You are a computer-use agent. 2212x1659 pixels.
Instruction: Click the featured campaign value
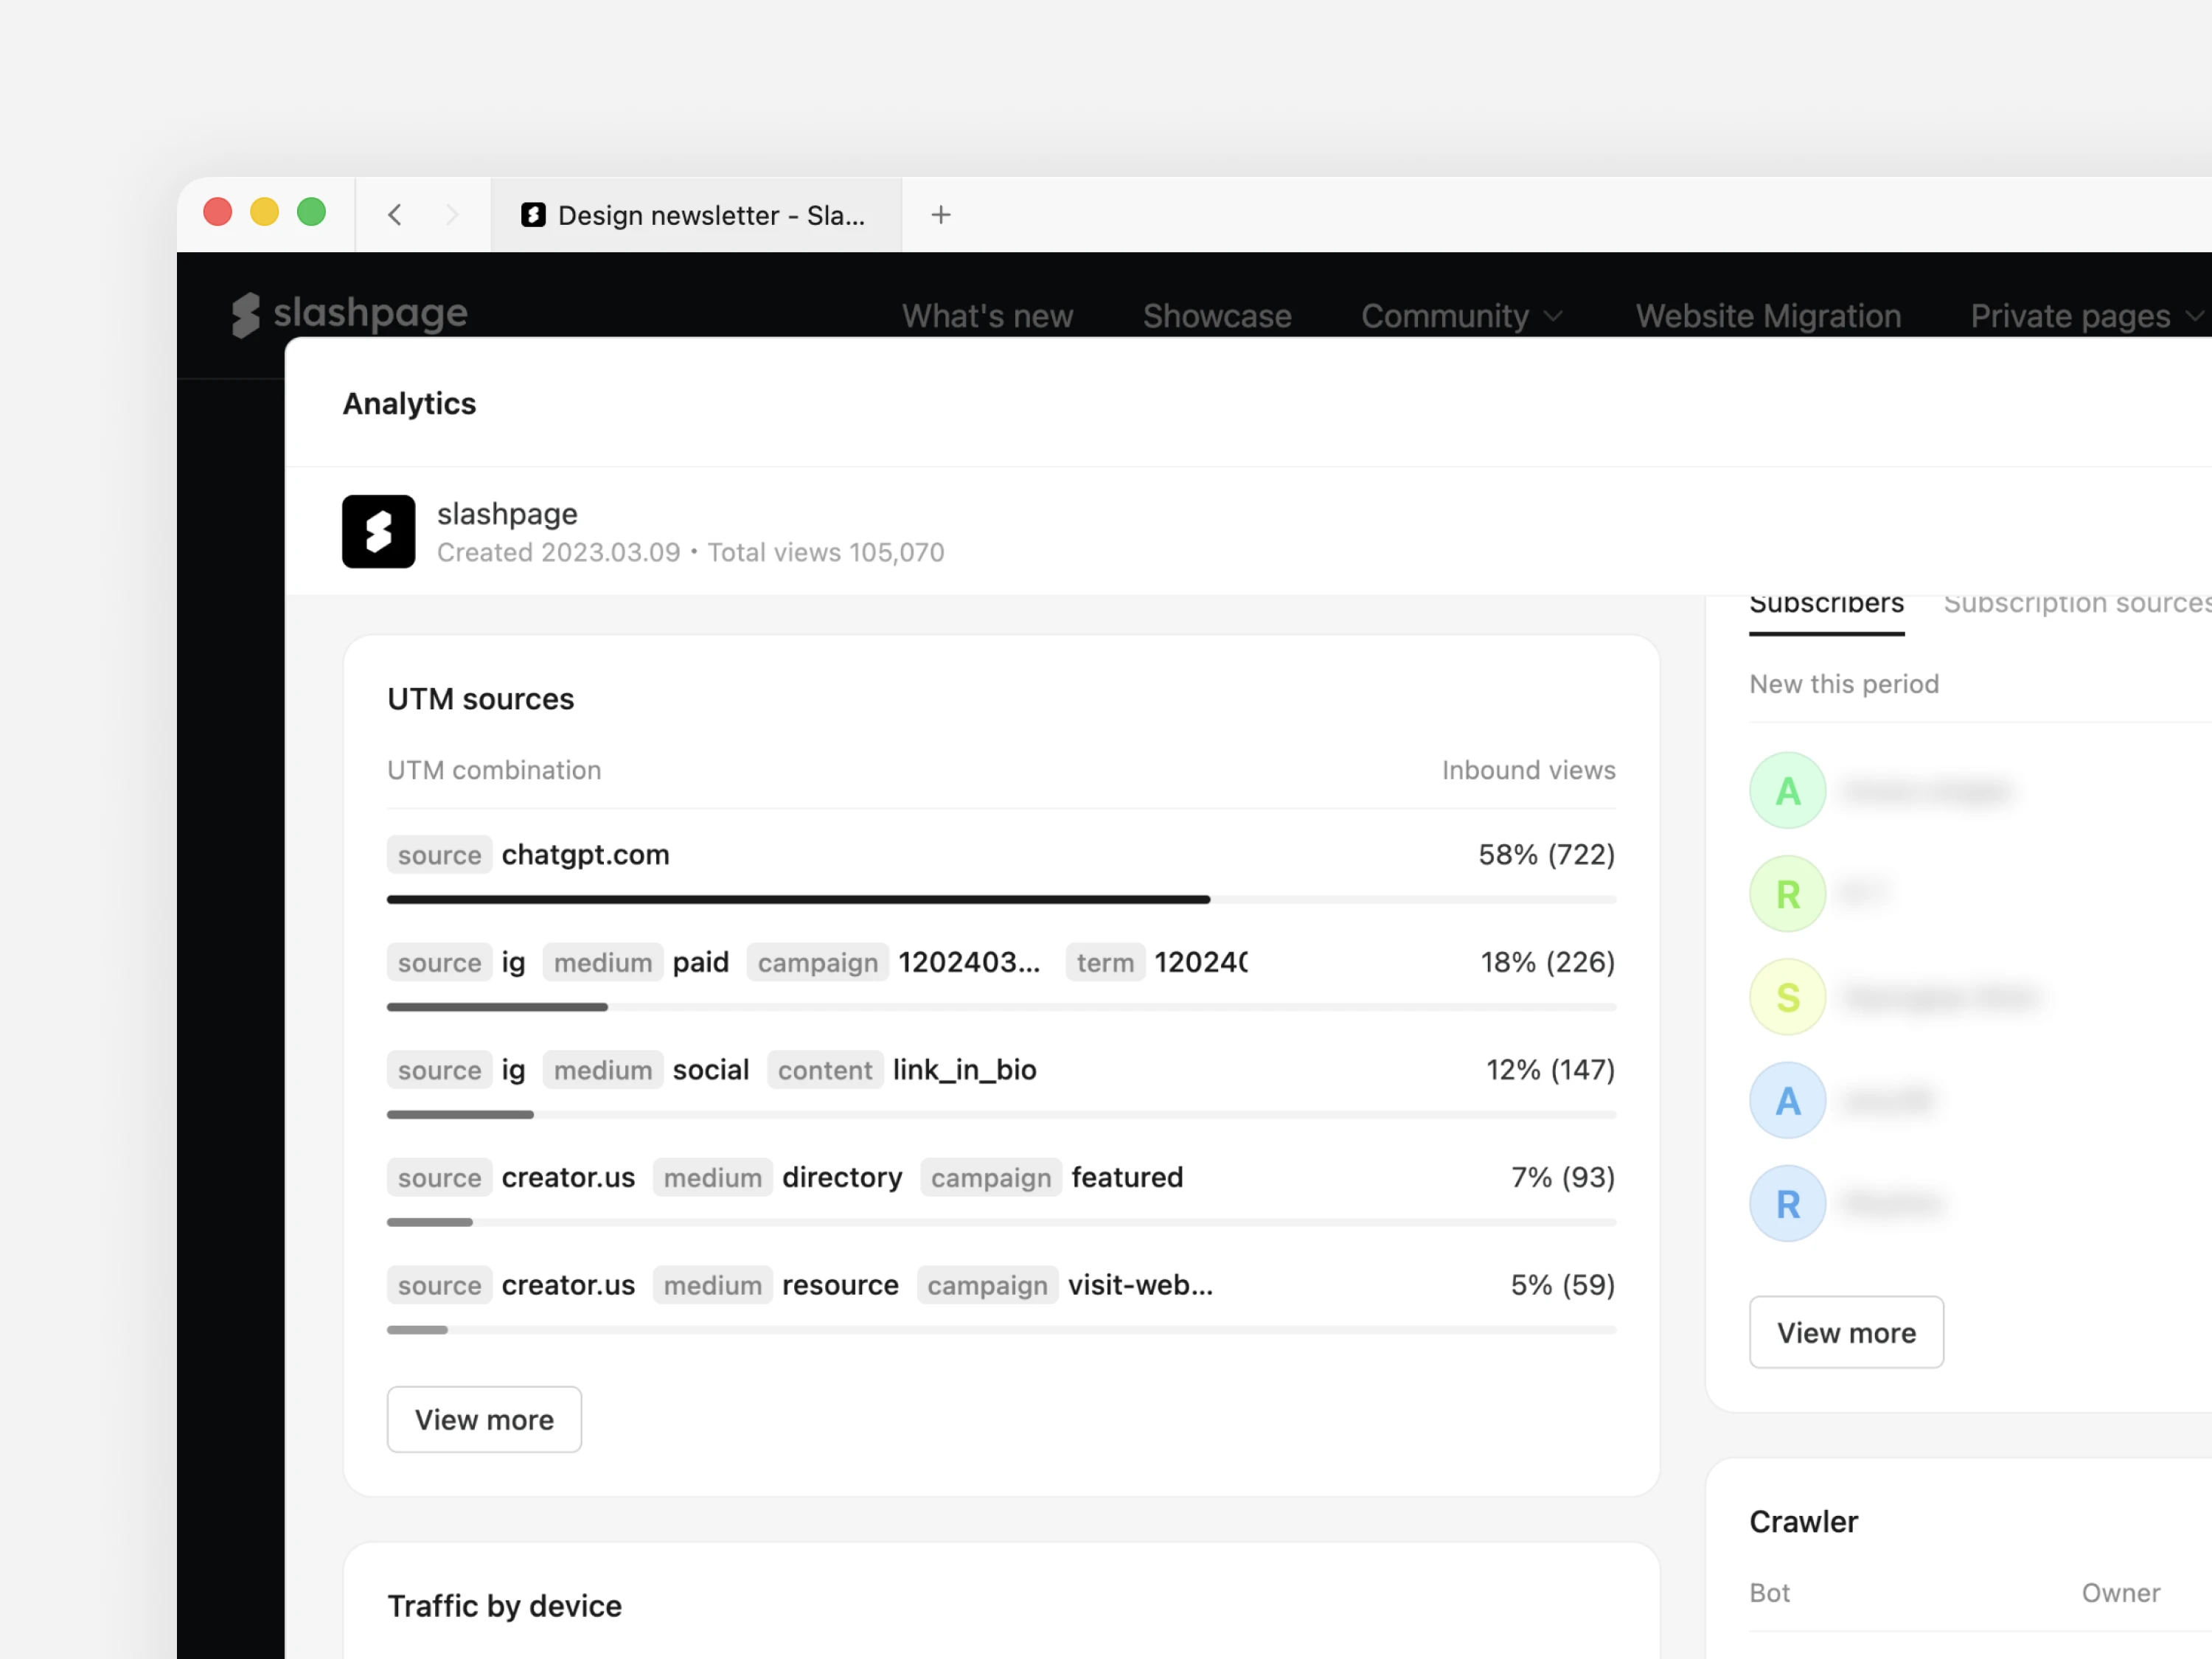click(x=1127, y=1177)
